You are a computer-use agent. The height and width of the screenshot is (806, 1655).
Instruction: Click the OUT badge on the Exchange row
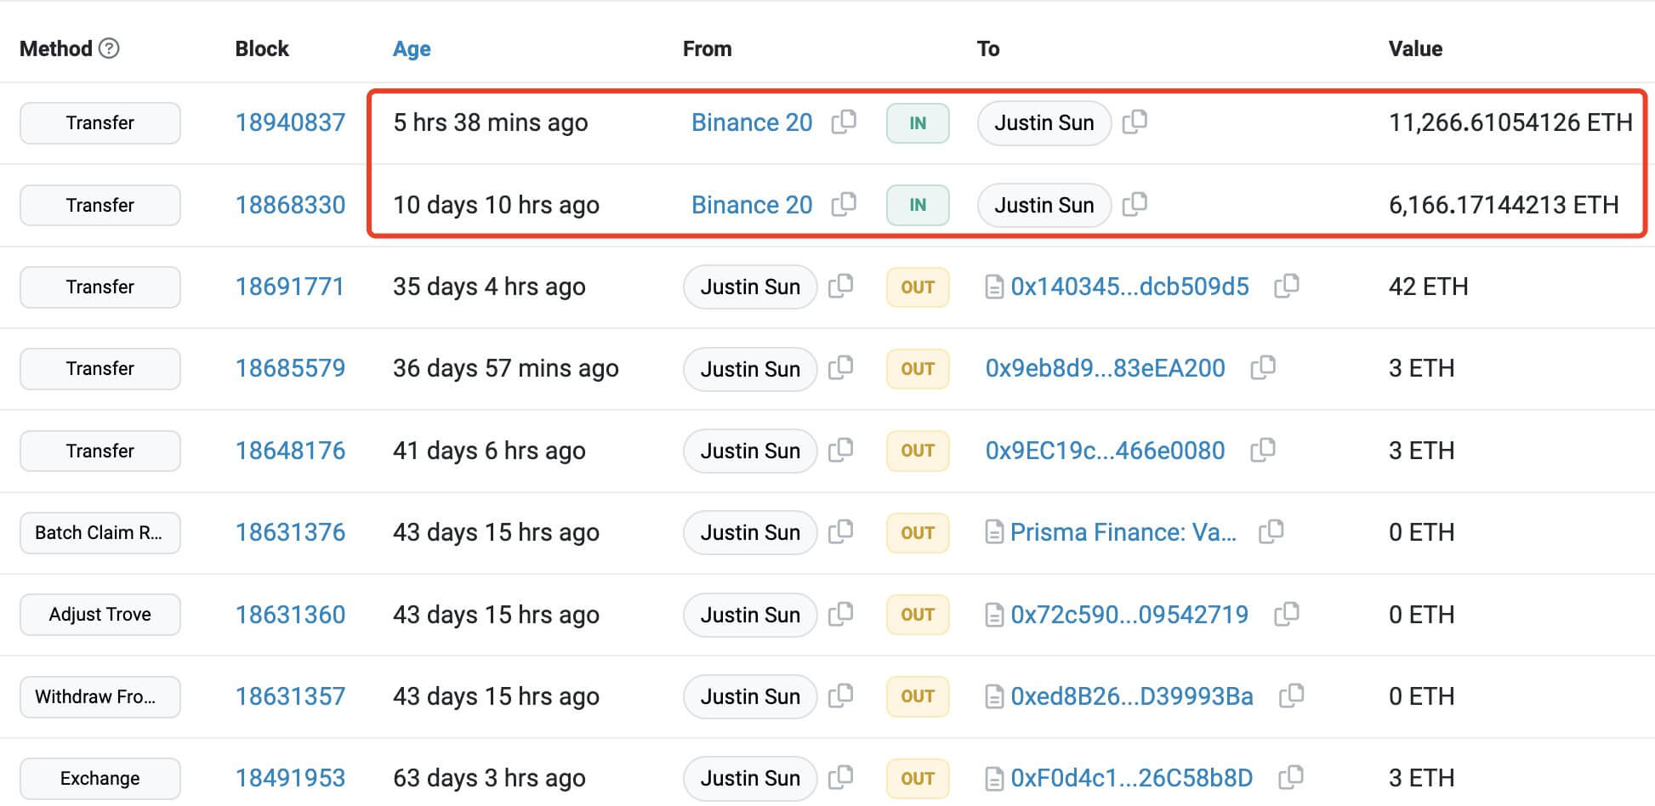pyautogui.click(x=917, y=777)
